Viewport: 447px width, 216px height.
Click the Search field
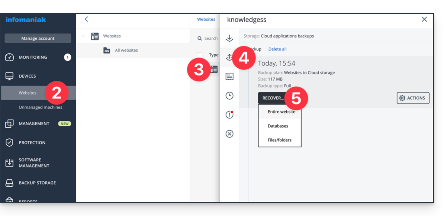(x=210, y=38)
